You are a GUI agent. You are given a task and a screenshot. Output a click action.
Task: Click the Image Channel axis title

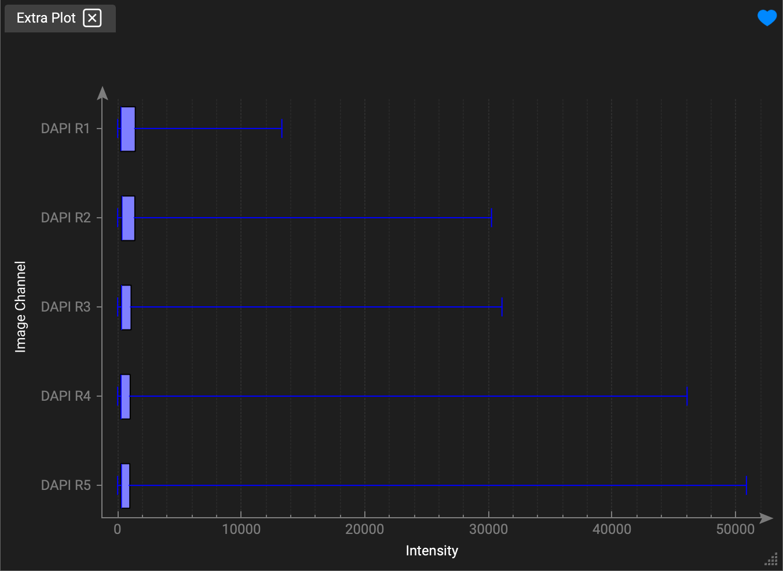(21, 307)
